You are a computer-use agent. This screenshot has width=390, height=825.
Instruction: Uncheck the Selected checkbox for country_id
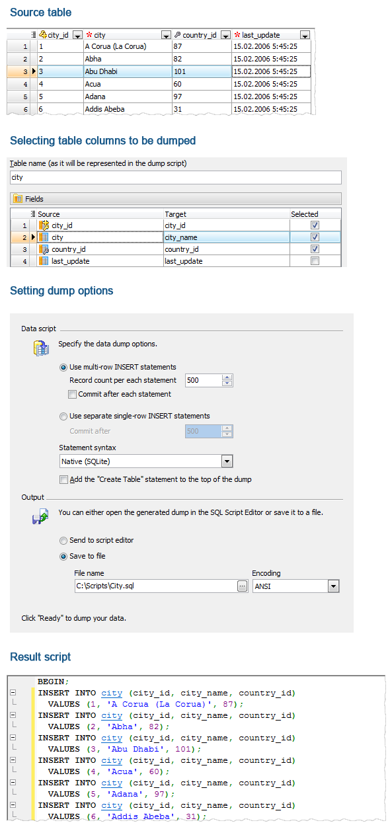point(315,249)
